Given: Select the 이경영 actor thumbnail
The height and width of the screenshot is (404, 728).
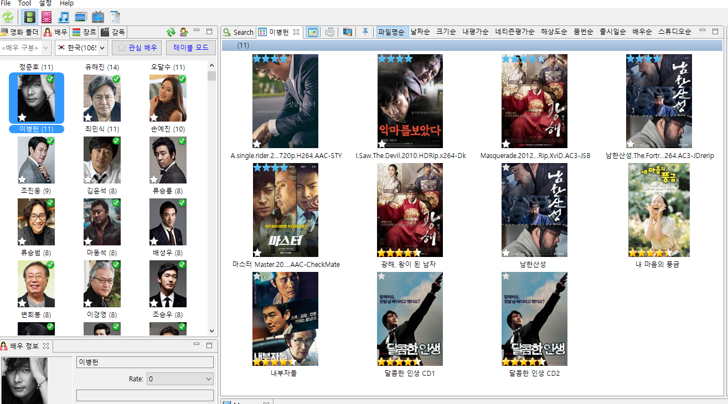Looking at the screenshot, I should tap(102, 284).
